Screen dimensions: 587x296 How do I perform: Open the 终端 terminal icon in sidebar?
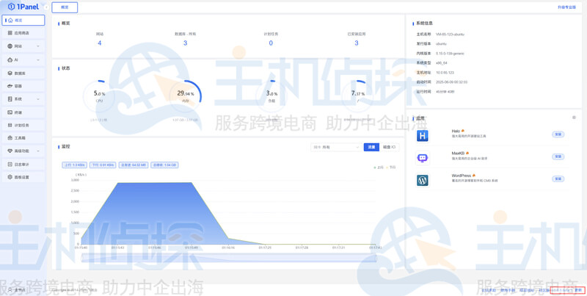10,112
